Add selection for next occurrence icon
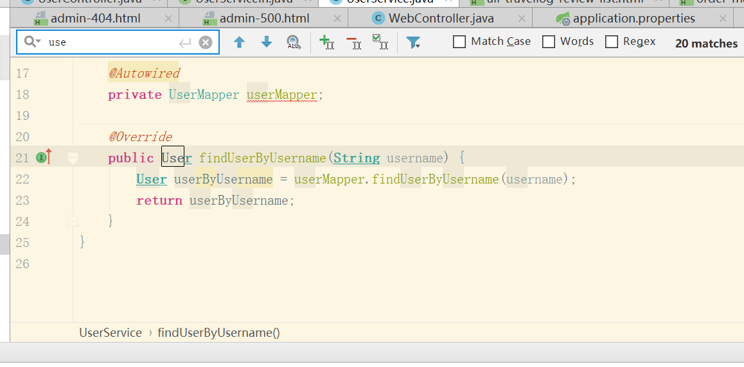744x367 pixels. pyautogui.click(x=327, y=42)
